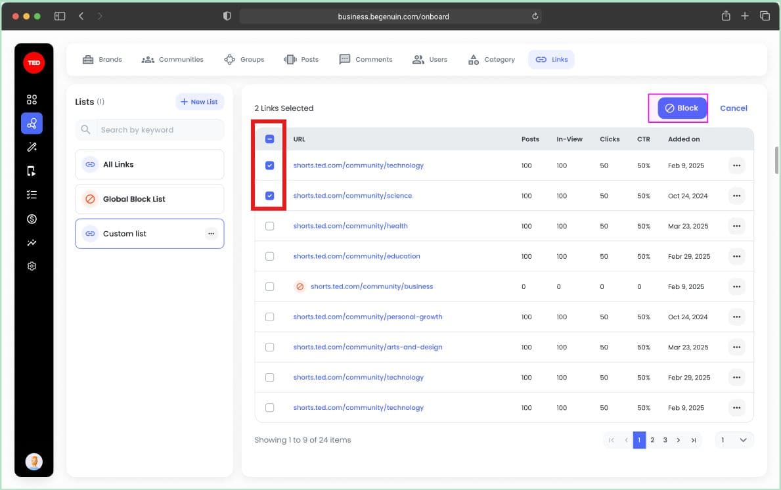
Task: Open the analytics trend icon in sidebar
Action: pos(32,242)
